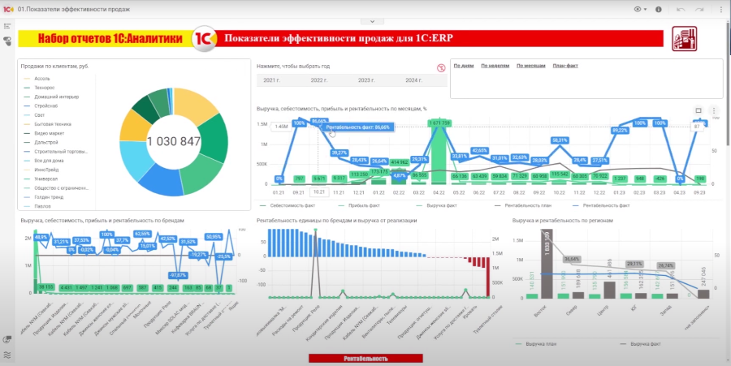Click the 10.21 axis label on monthly chart
731x366 pixels.
tap(319, 192)
